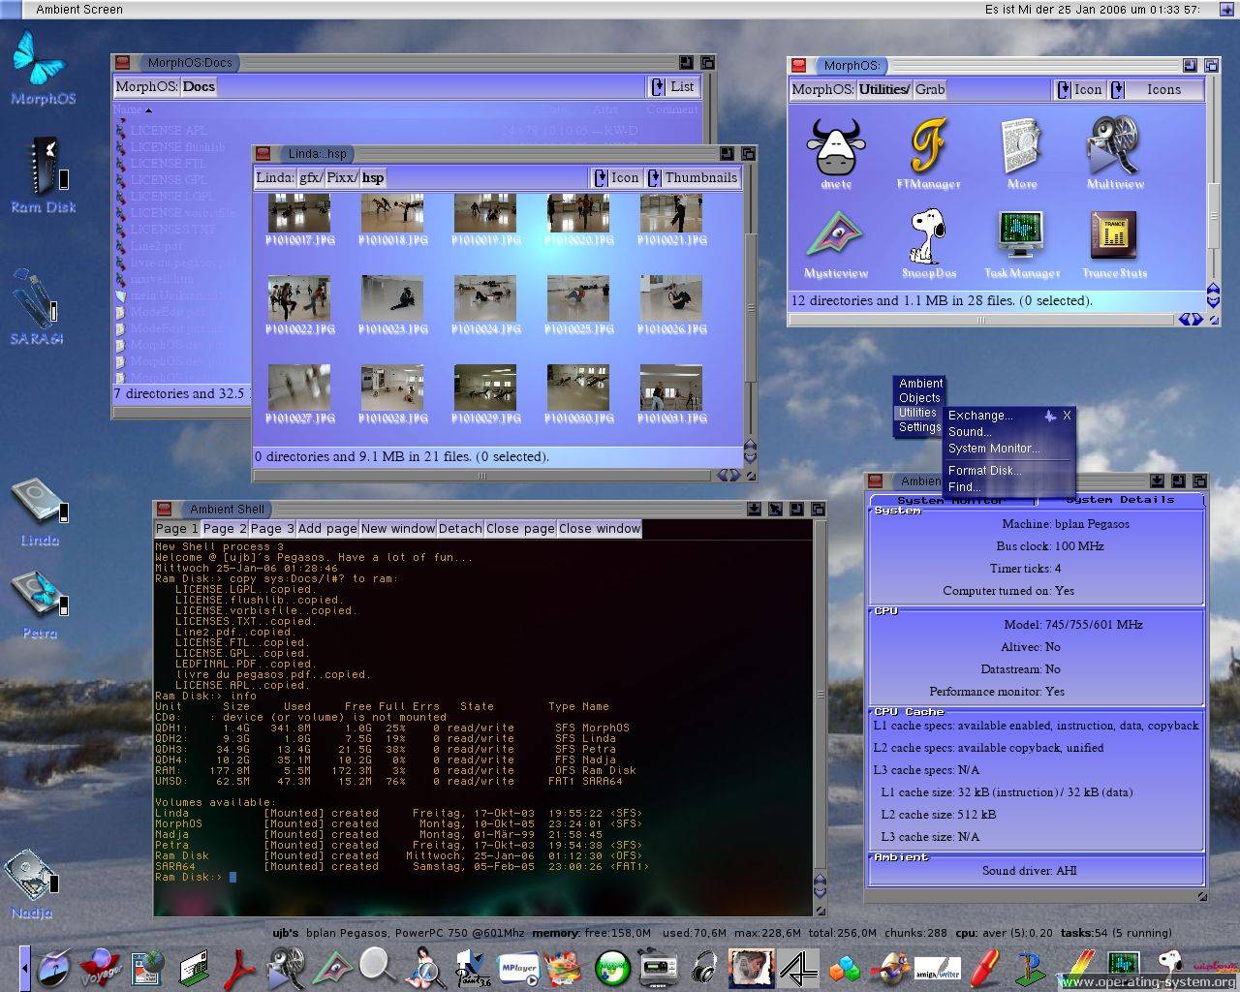
Task: Cycle the Thumbnails mode in Linda window
Action: (x=693, y=177)
